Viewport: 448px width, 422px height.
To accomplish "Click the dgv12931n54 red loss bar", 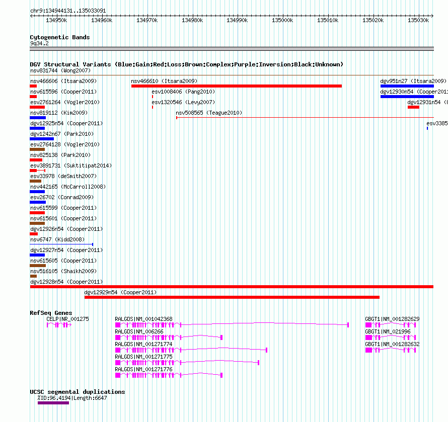I will click(x=413, y=107).
